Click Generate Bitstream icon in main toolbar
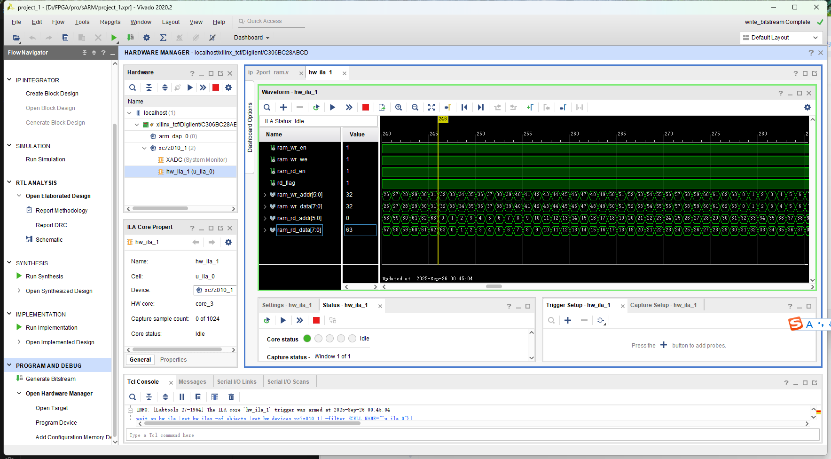This screenshot has height=459, width=831. click(x=130, y=38)
